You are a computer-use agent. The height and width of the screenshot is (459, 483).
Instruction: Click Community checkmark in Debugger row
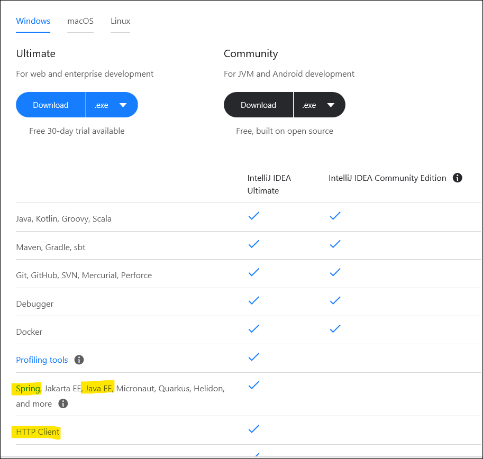(334, 300)
